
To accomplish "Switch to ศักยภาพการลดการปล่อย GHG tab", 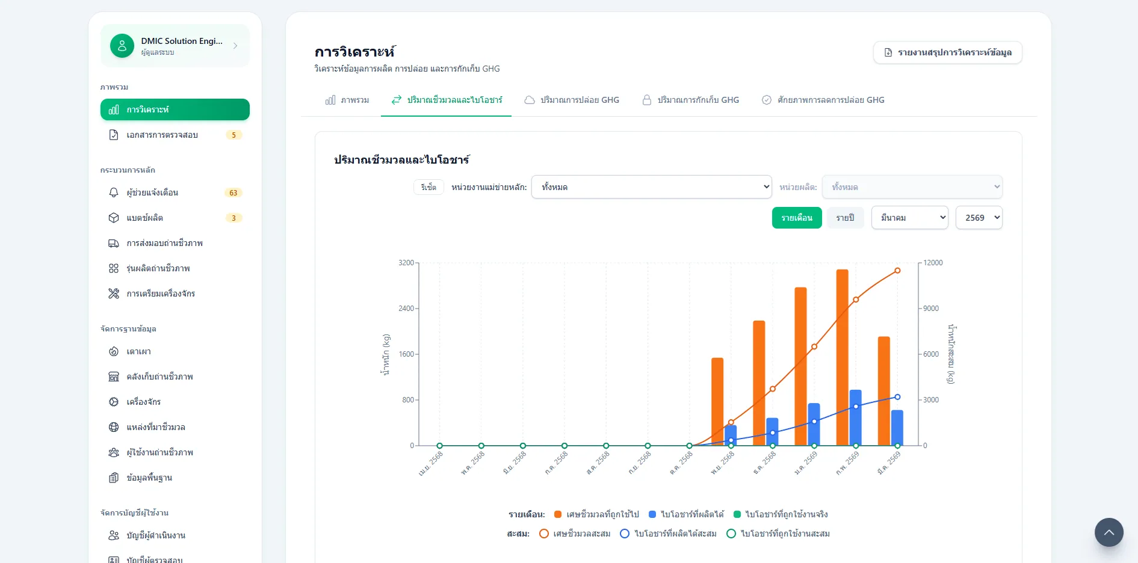I will coord(823,100).
